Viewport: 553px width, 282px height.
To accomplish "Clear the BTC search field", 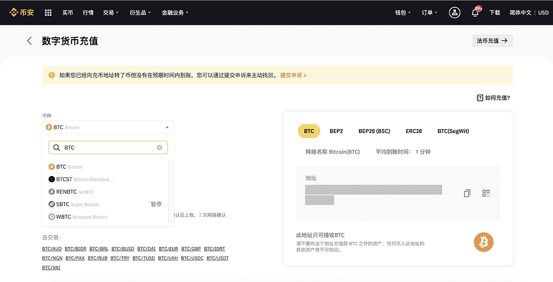I will pos(160,148).
